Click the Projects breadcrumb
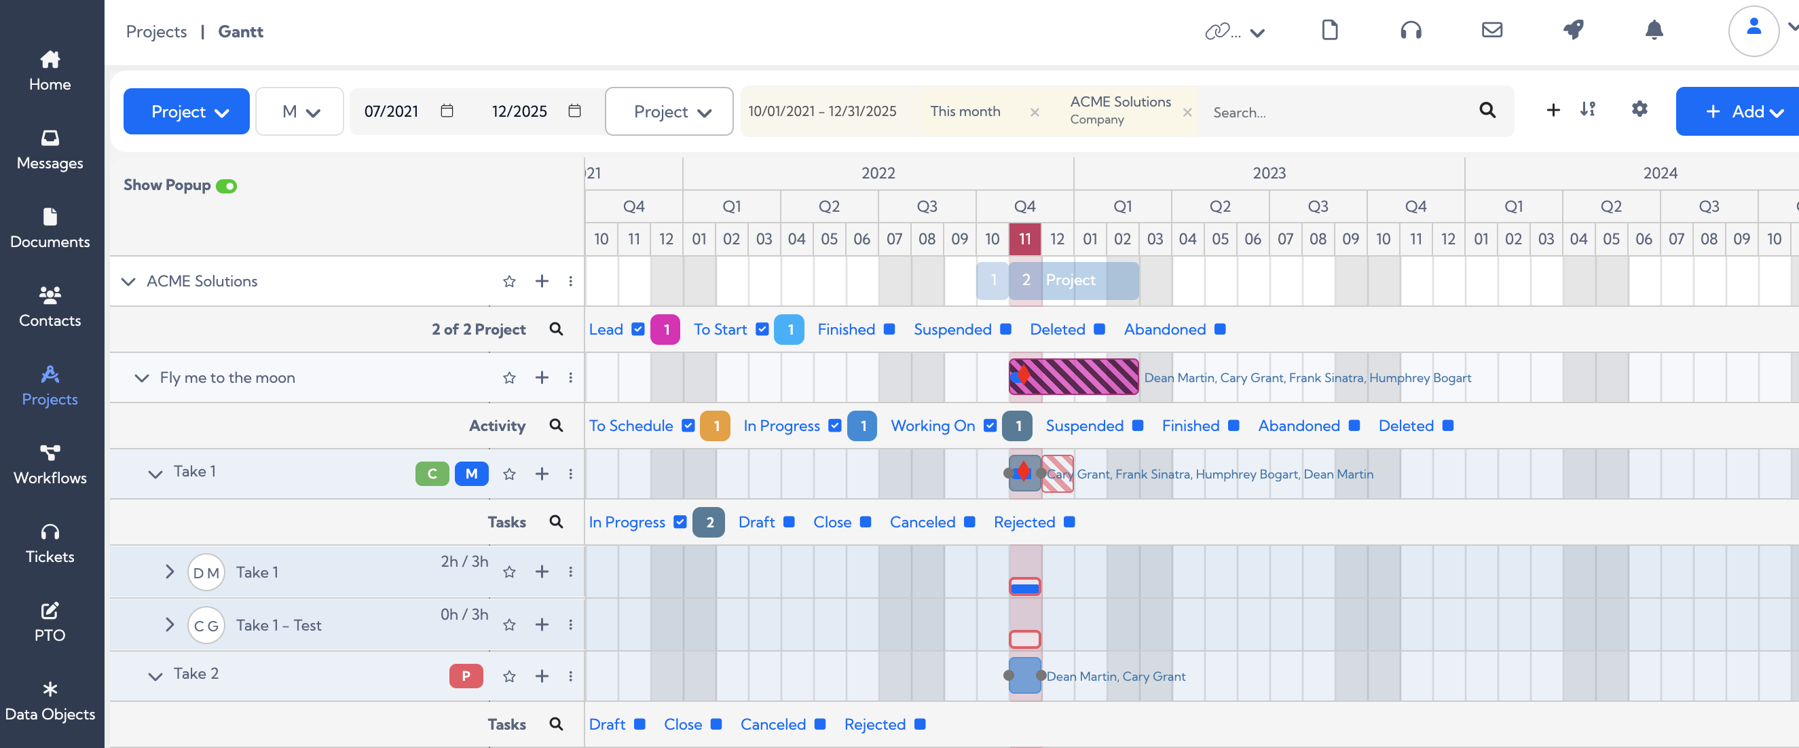This screenshot has height=748, width=1799. pos(155,31)
